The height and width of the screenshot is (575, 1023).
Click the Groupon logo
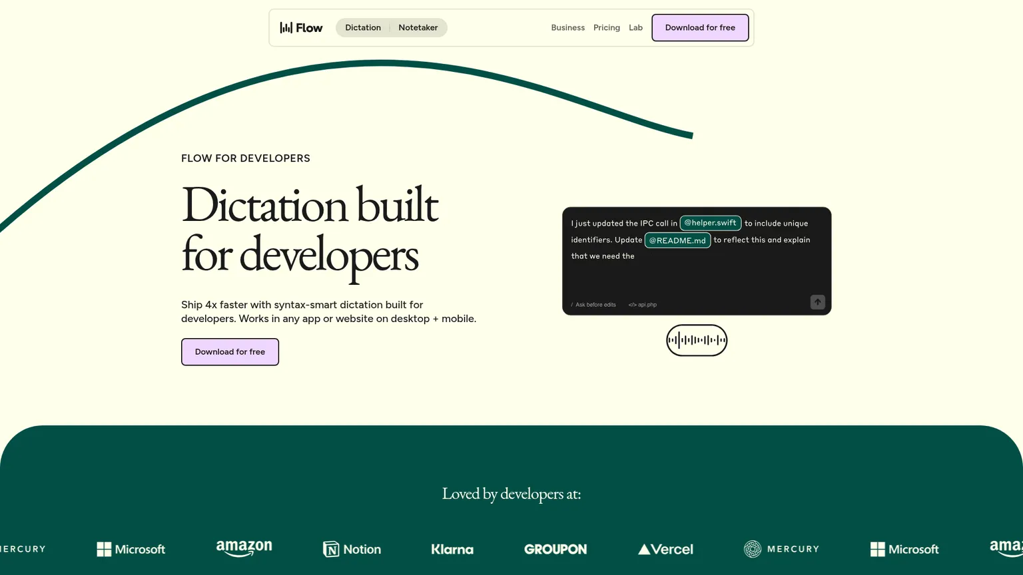pyautogui.click(x=555, y=549)
